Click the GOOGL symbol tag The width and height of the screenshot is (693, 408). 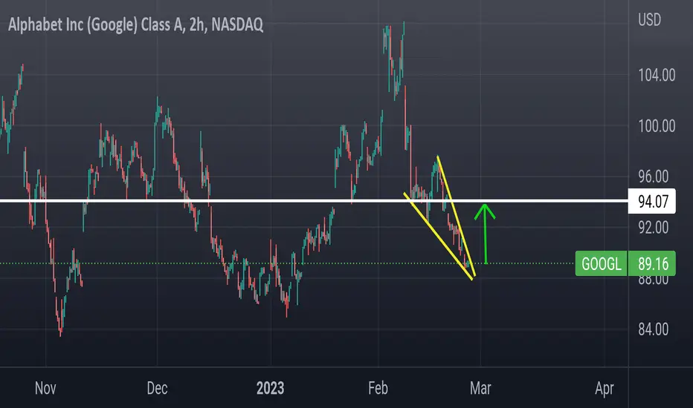pyautogui.click(x=601, y=264)
